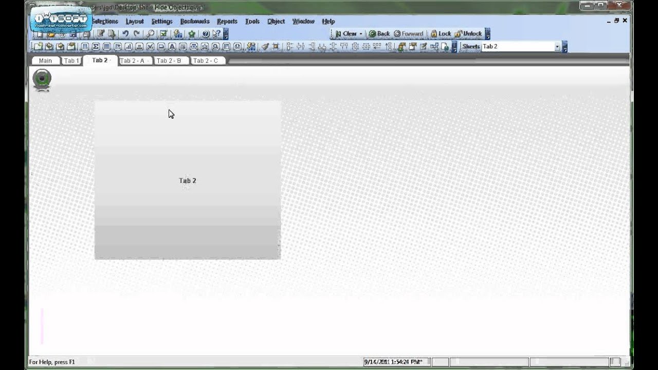Create a Container object
Screen dimensions: 658x370
226,47
